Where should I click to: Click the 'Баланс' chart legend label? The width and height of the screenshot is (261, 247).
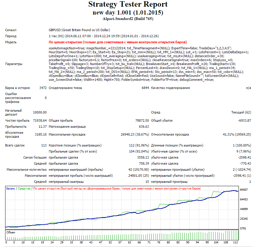(11, 189)
